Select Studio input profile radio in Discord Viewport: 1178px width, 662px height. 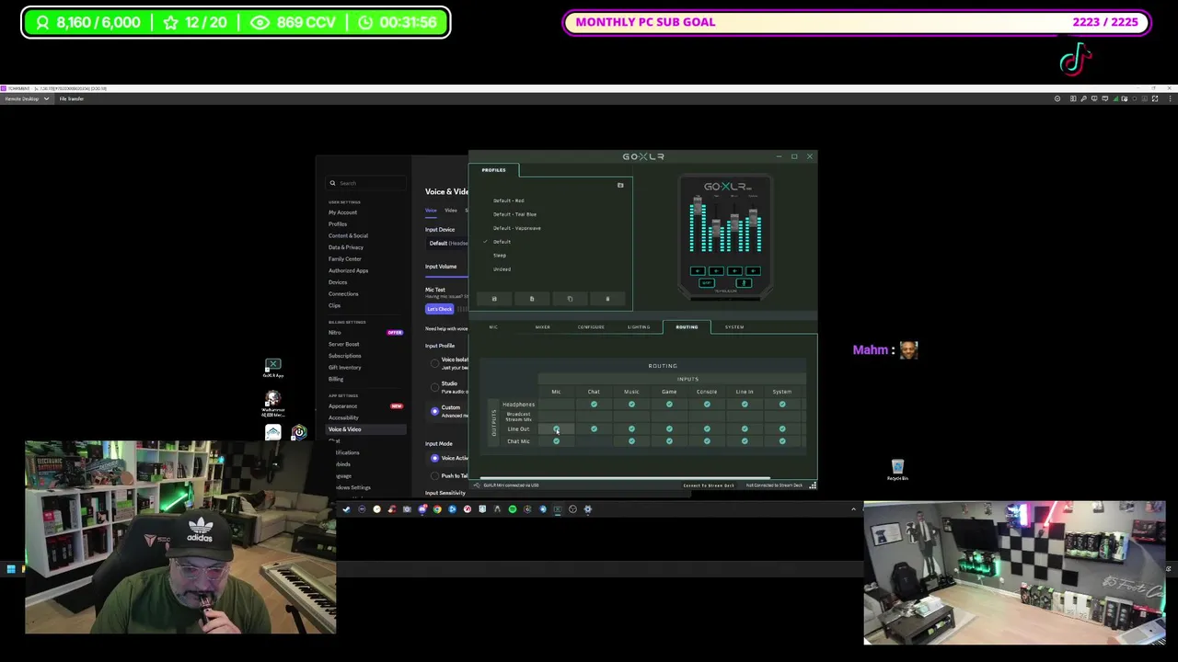click(434, 387)
